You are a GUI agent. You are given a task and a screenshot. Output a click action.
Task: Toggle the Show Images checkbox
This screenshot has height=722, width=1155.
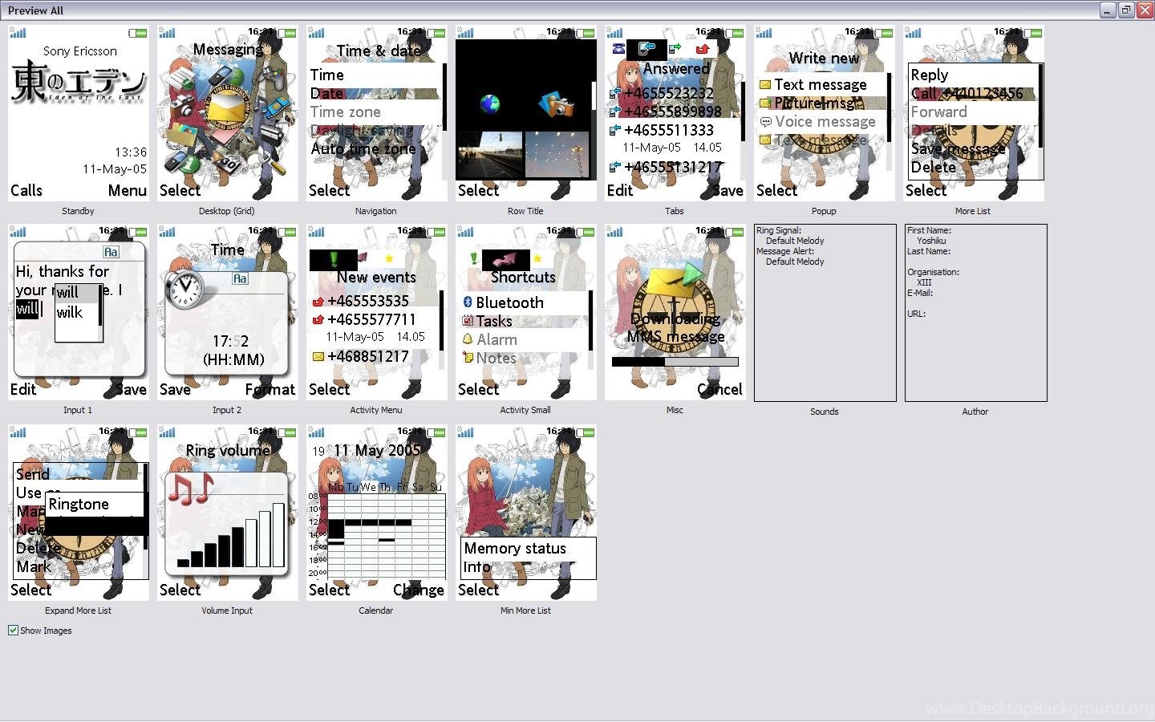[14, 631]
